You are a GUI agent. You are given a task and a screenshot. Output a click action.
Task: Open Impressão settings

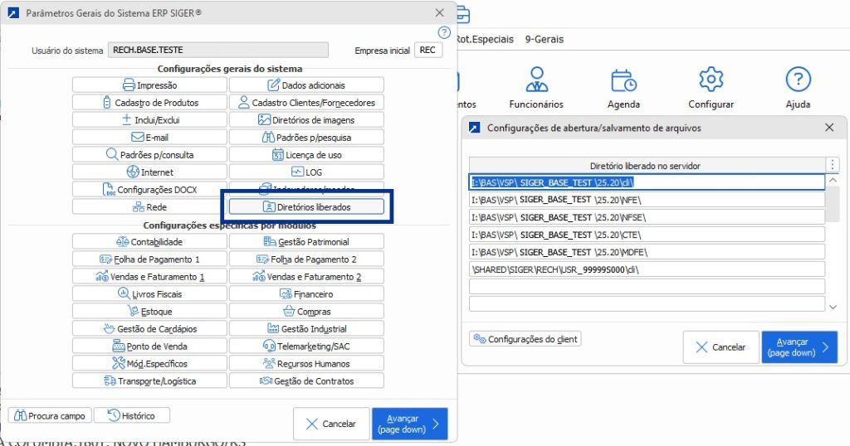149,85
